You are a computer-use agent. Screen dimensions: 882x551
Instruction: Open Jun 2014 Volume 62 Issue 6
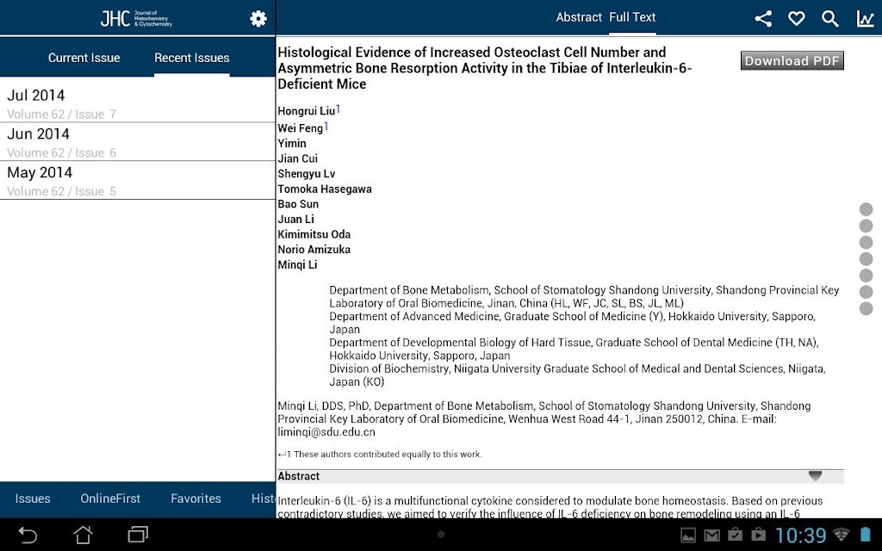tap(137, 142)
